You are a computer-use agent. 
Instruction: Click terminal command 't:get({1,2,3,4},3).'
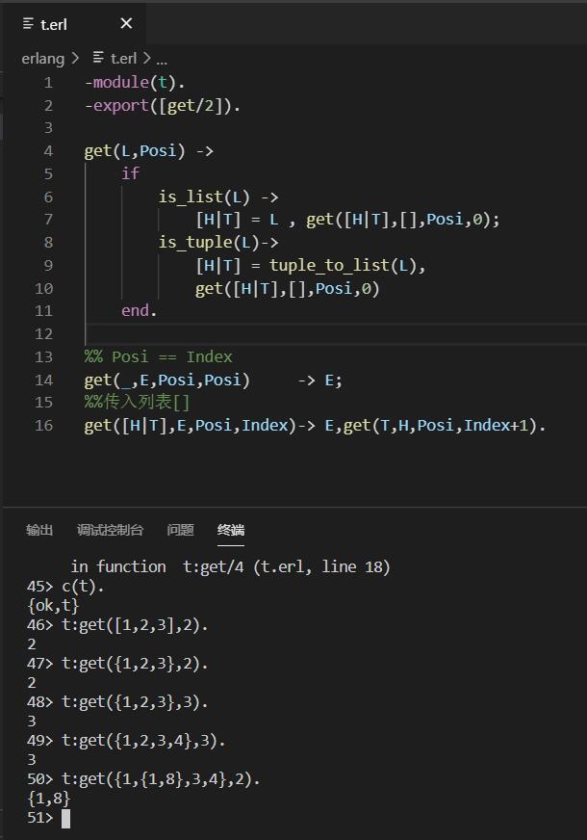pos(143,741)
